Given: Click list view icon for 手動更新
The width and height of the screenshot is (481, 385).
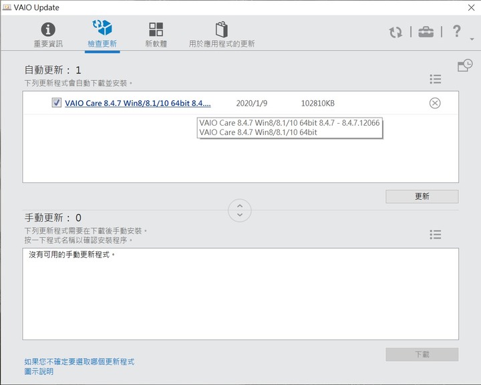Looking at the screenshot, I should pyautogui.click(x=436, y=235).
